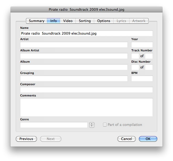This screenshot has height=161, width=173.
Task: Open the Genre dropdown arrows
Action: click(x=92, y=125)
